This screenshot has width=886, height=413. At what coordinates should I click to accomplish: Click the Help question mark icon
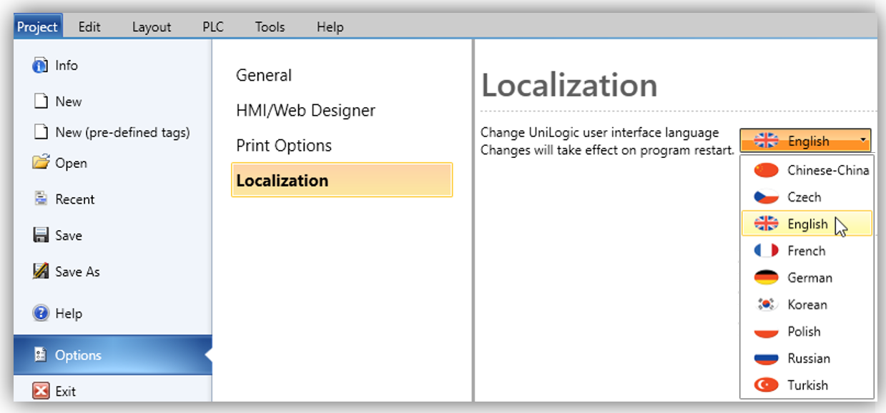41,313
